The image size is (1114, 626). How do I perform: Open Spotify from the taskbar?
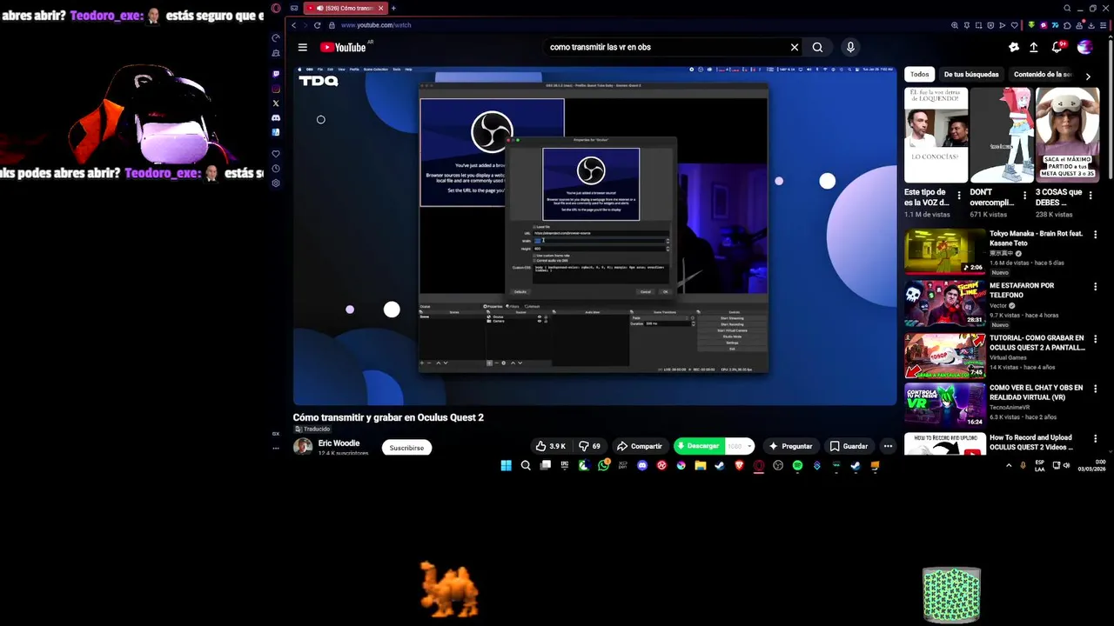797,466
